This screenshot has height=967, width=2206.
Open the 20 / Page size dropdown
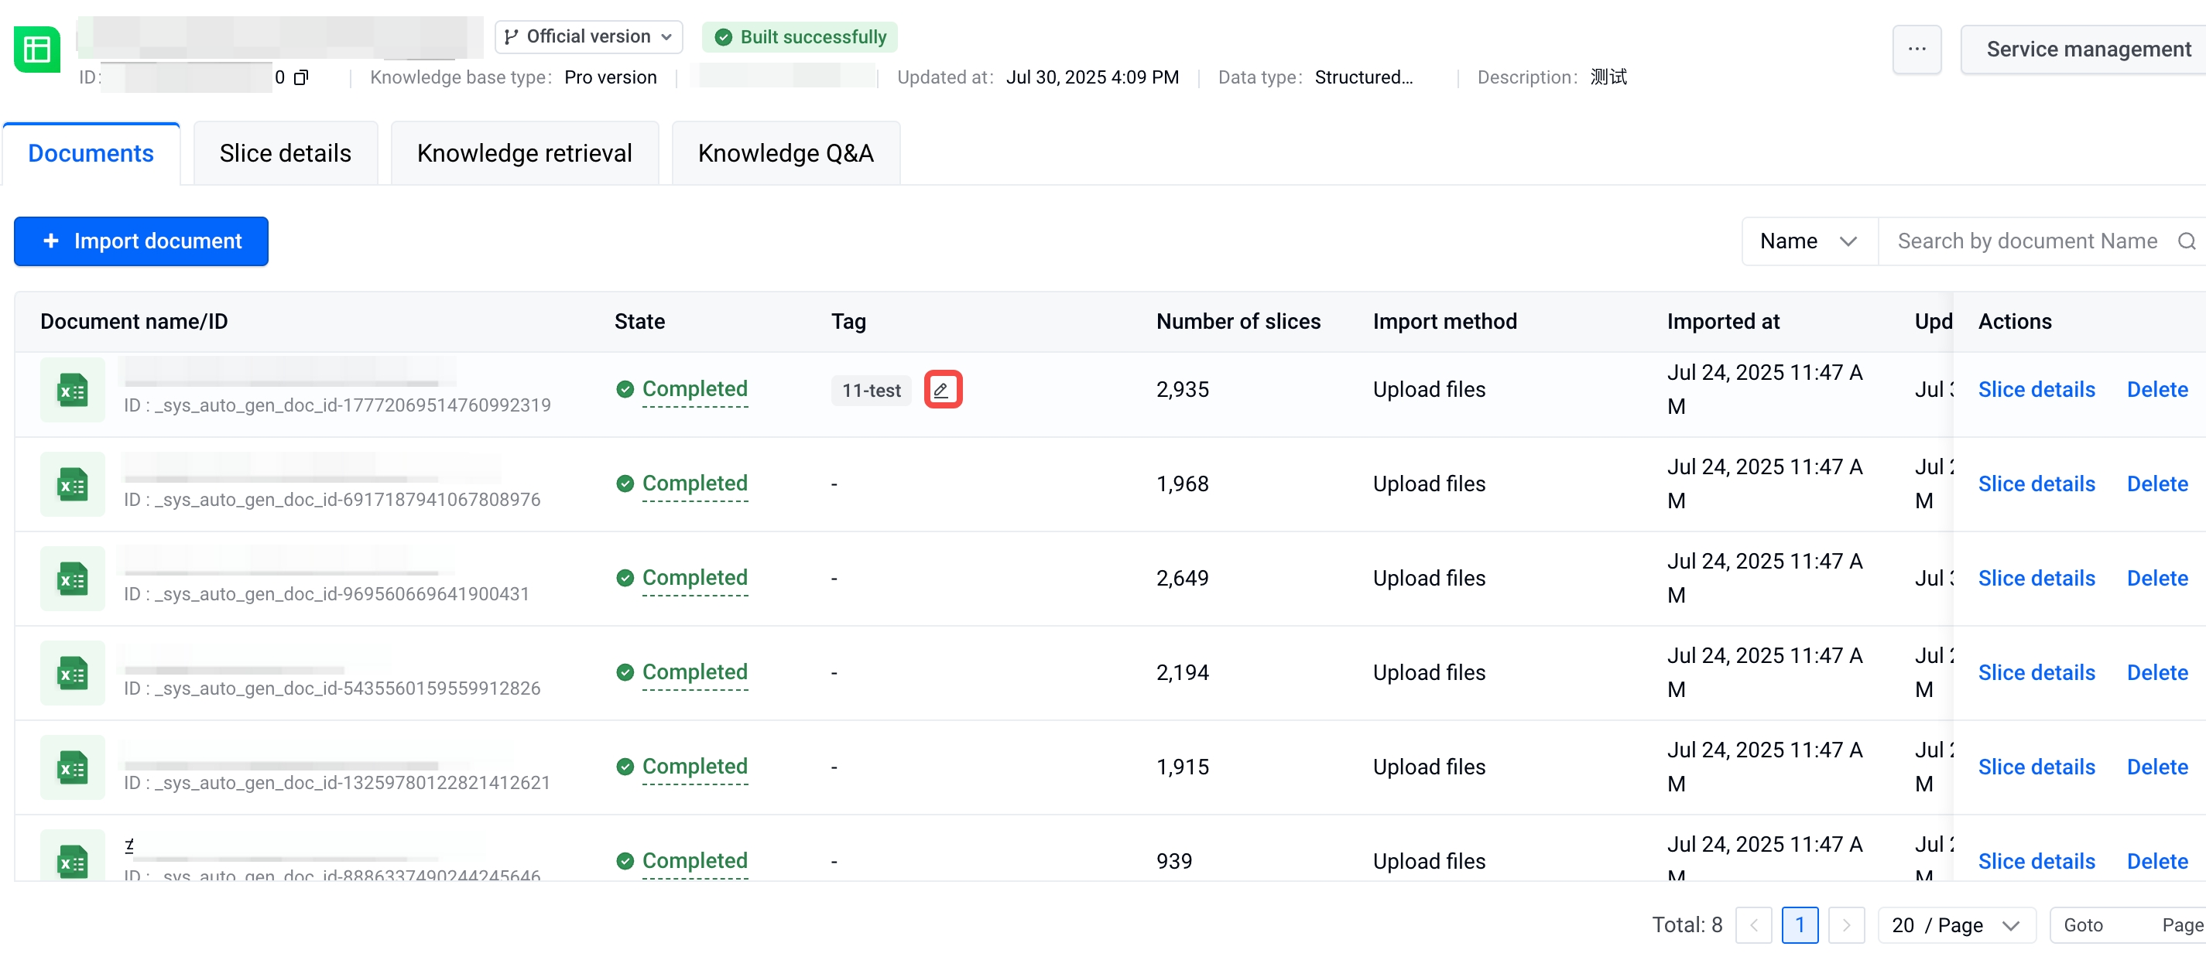pos(1955,925)
